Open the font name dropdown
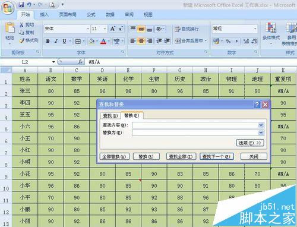 88,29
